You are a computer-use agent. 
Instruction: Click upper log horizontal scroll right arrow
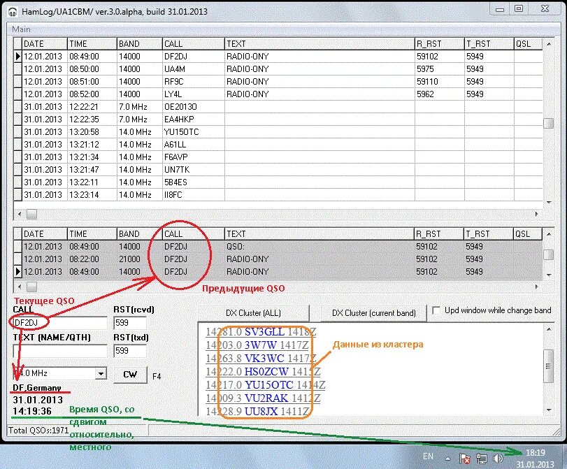pyautogui.click(x=537, y=214)
